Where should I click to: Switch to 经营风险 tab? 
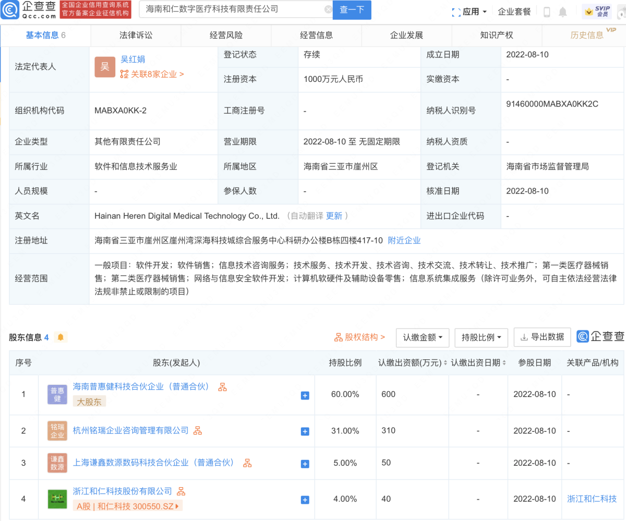coord(226,35)
